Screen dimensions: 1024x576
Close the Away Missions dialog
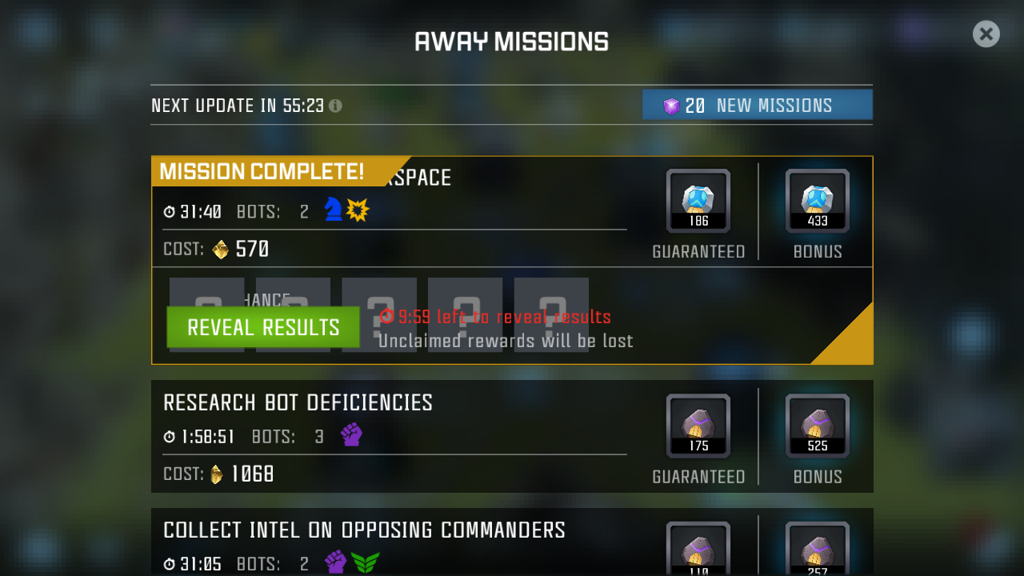tap(986, 34)
